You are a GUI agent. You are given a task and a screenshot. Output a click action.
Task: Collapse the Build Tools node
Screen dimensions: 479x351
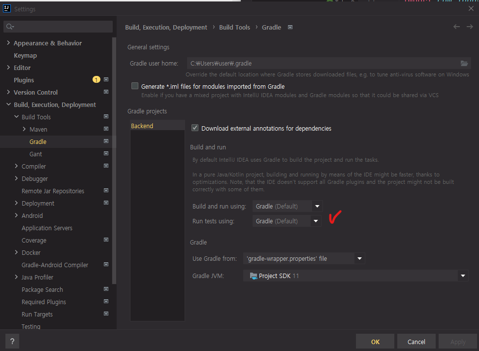tap(17, 117)
